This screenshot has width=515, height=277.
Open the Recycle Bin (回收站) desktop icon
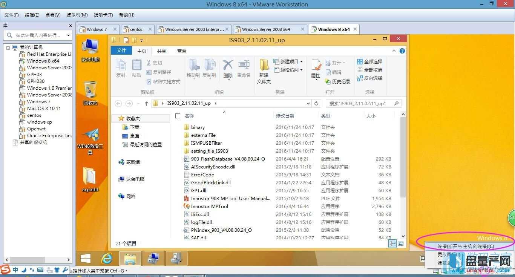(90, 93)
